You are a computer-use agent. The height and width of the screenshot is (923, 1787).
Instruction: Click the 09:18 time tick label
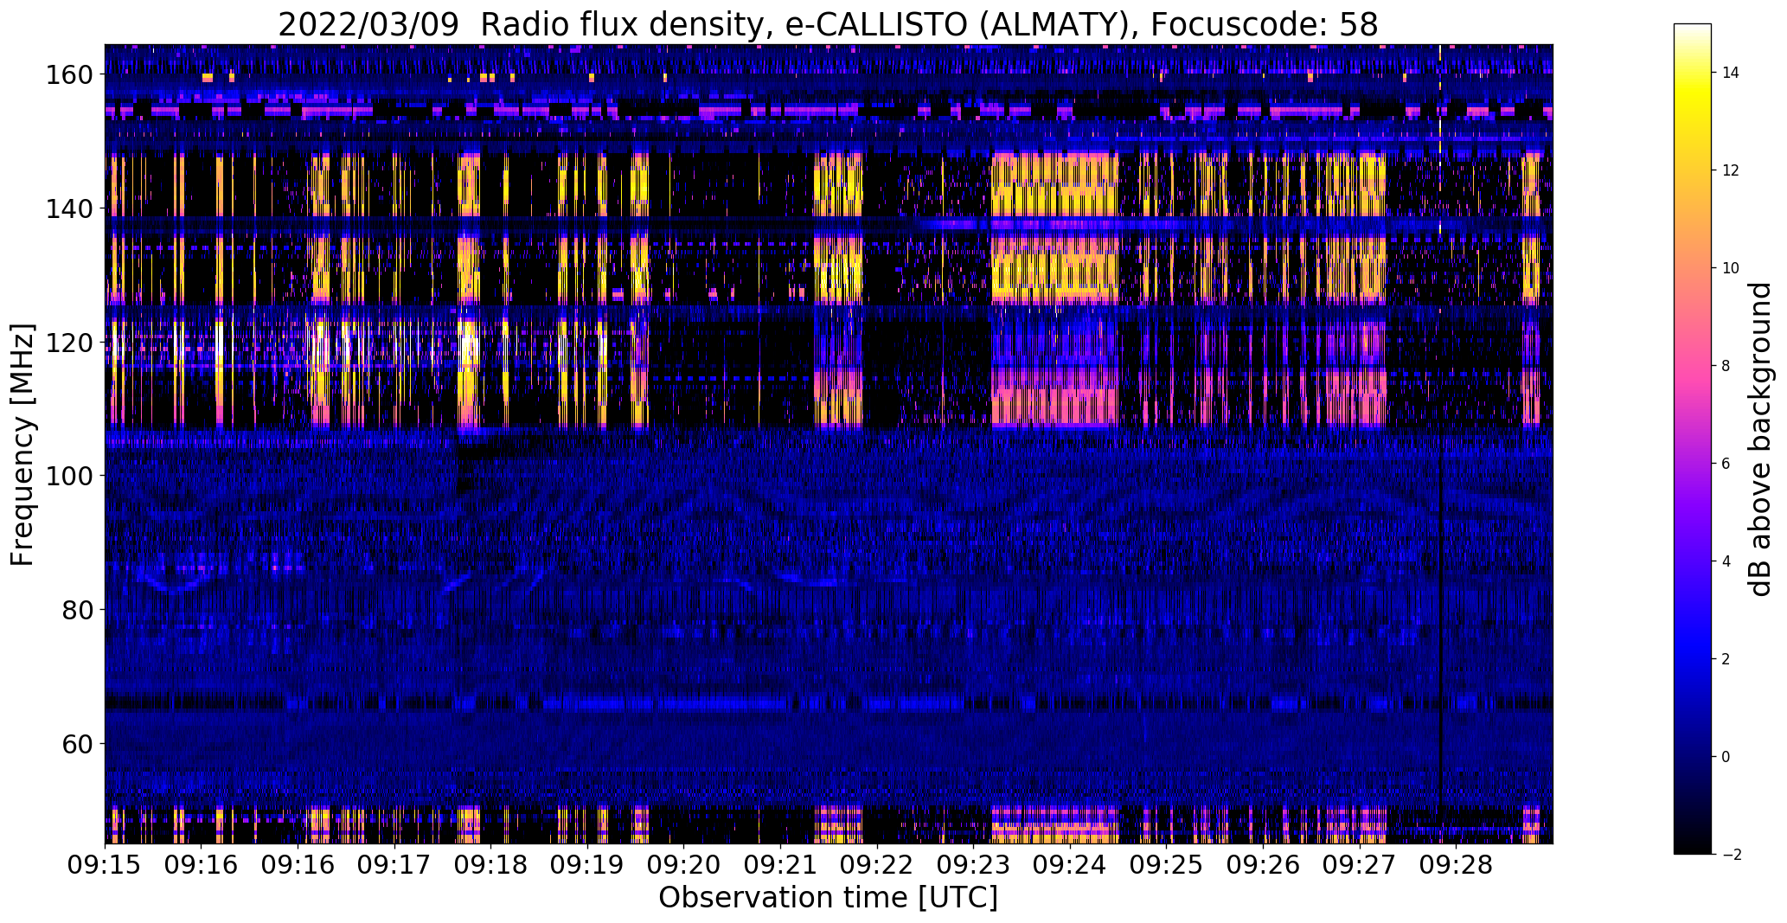point(491,864)
